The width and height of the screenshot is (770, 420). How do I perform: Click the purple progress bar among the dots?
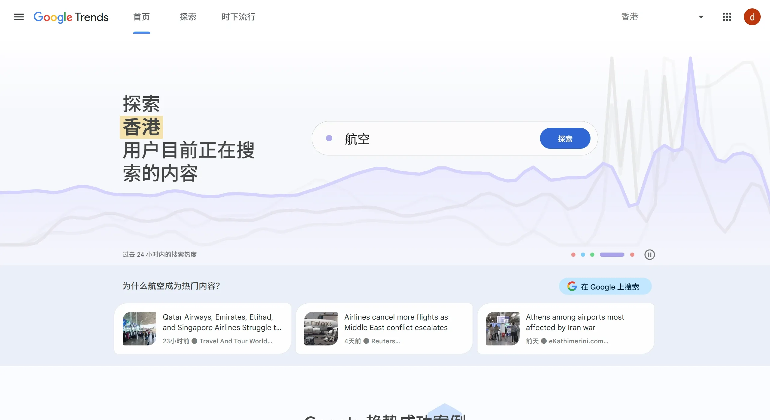click(x=612, y=255)
